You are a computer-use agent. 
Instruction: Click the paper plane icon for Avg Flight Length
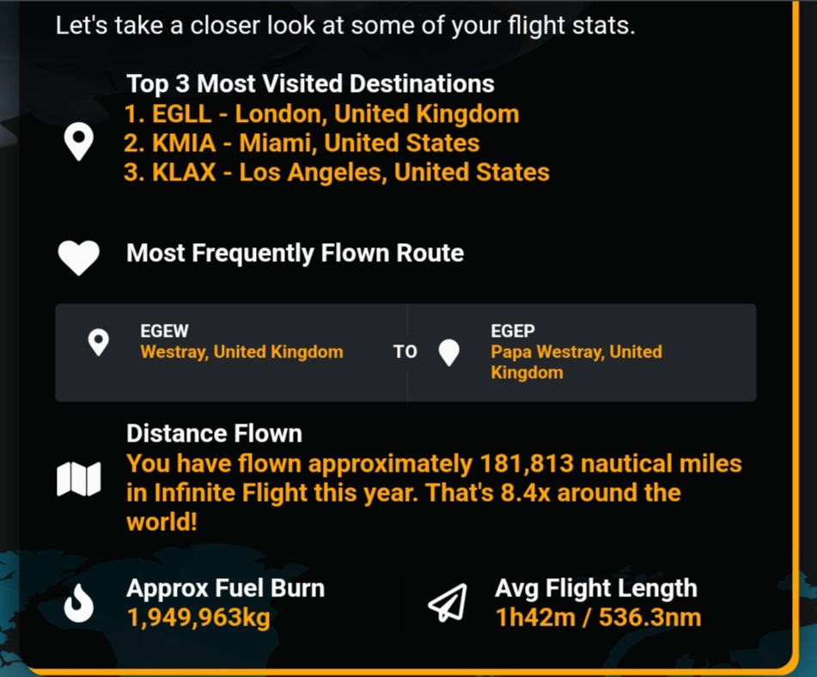point(448,603)
